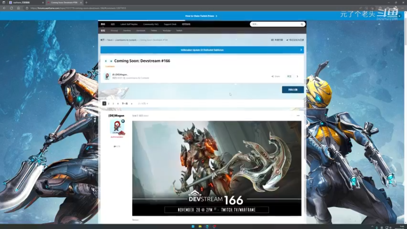Open the topic author's small avatar
Screen dimensions: 407x229
(107, 76)
